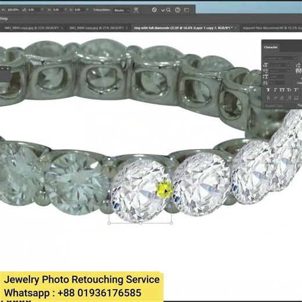Click the horizontal skew H 0.00 field
The height and width of the screenshot is (302, 302).
tap(58, 9)
